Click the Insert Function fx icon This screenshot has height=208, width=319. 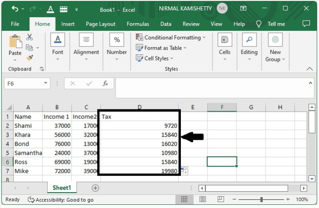[105, 84]
